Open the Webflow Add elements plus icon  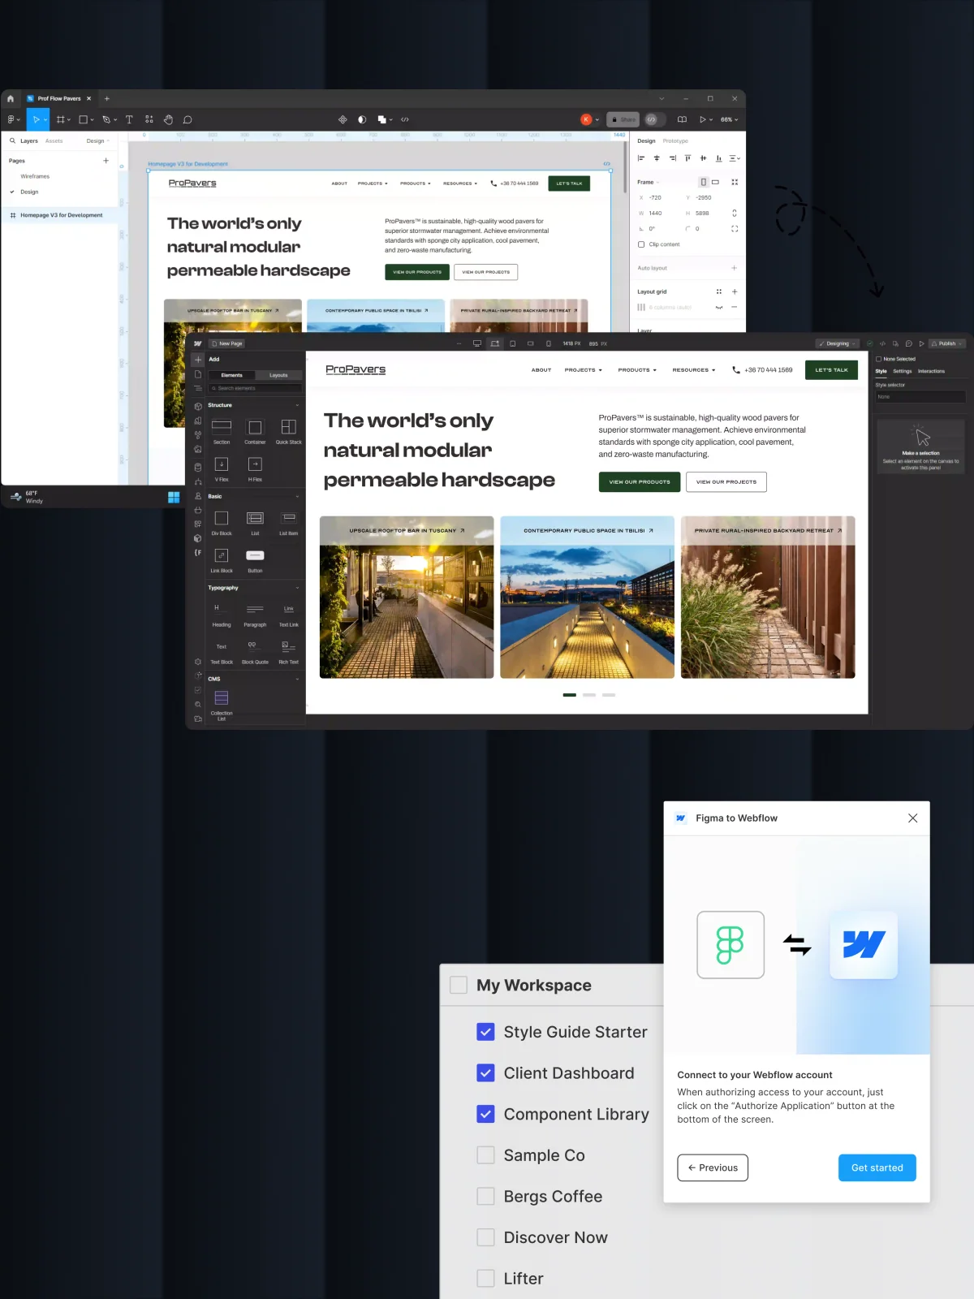coord(198,360)
